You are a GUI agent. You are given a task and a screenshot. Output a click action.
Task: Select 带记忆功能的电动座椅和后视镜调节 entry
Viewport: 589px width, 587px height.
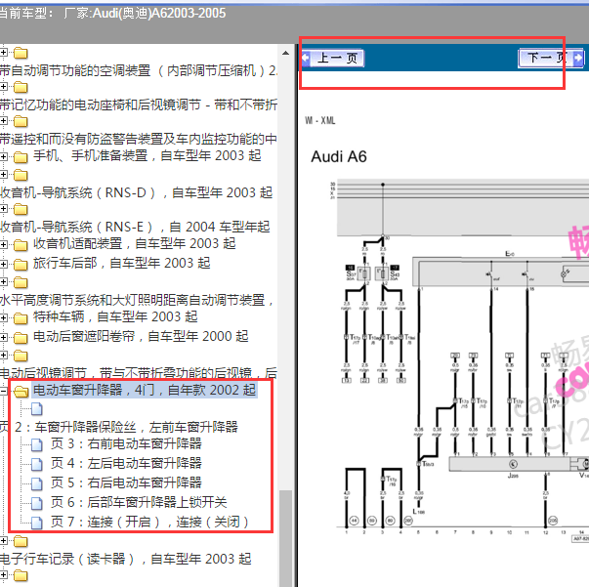pos(139,105)
